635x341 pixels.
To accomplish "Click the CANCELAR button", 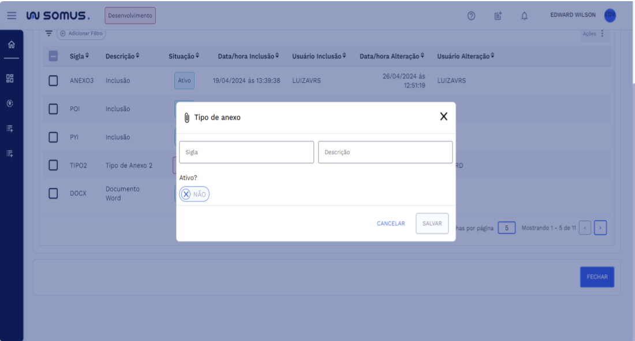I will pyautogui.click(x=391, y=224).
